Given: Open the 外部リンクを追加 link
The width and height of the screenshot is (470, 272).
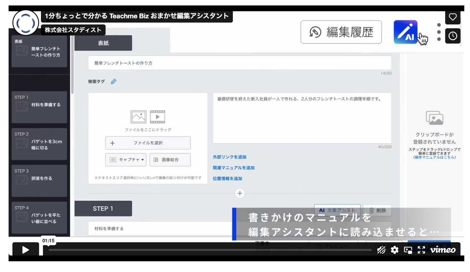Looking at the screenshot, I should (x=230, y=157).
